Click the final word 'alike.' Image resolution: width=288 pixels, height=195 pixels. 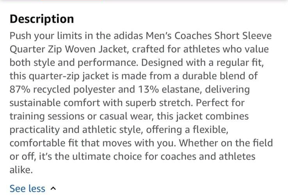tap(21, 170)
